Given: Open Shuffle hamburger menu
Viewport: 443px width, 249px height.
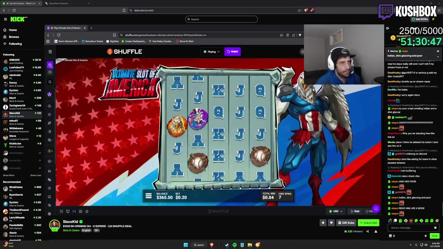Looking at the screenshot, I should [x=50, y=52].
